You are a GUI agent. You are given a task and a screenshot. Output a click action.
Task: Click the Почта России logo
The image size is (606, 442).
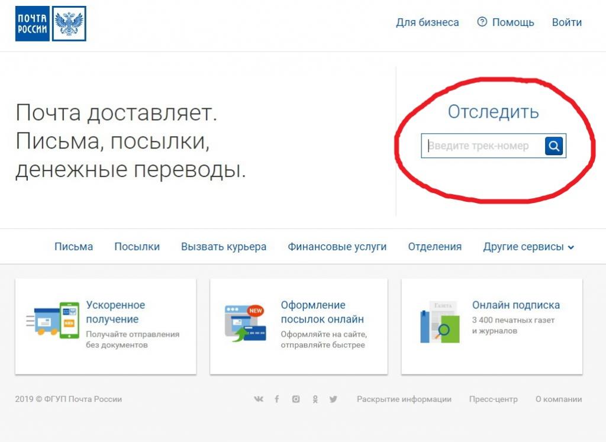[33, 24]
